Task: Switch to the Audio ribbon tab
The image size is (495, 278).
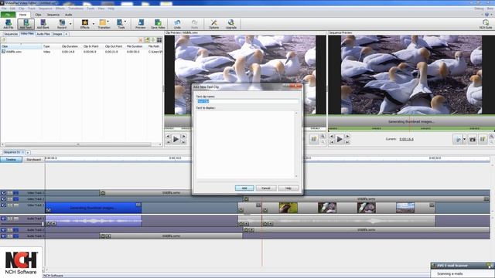Action: [69, 15]
